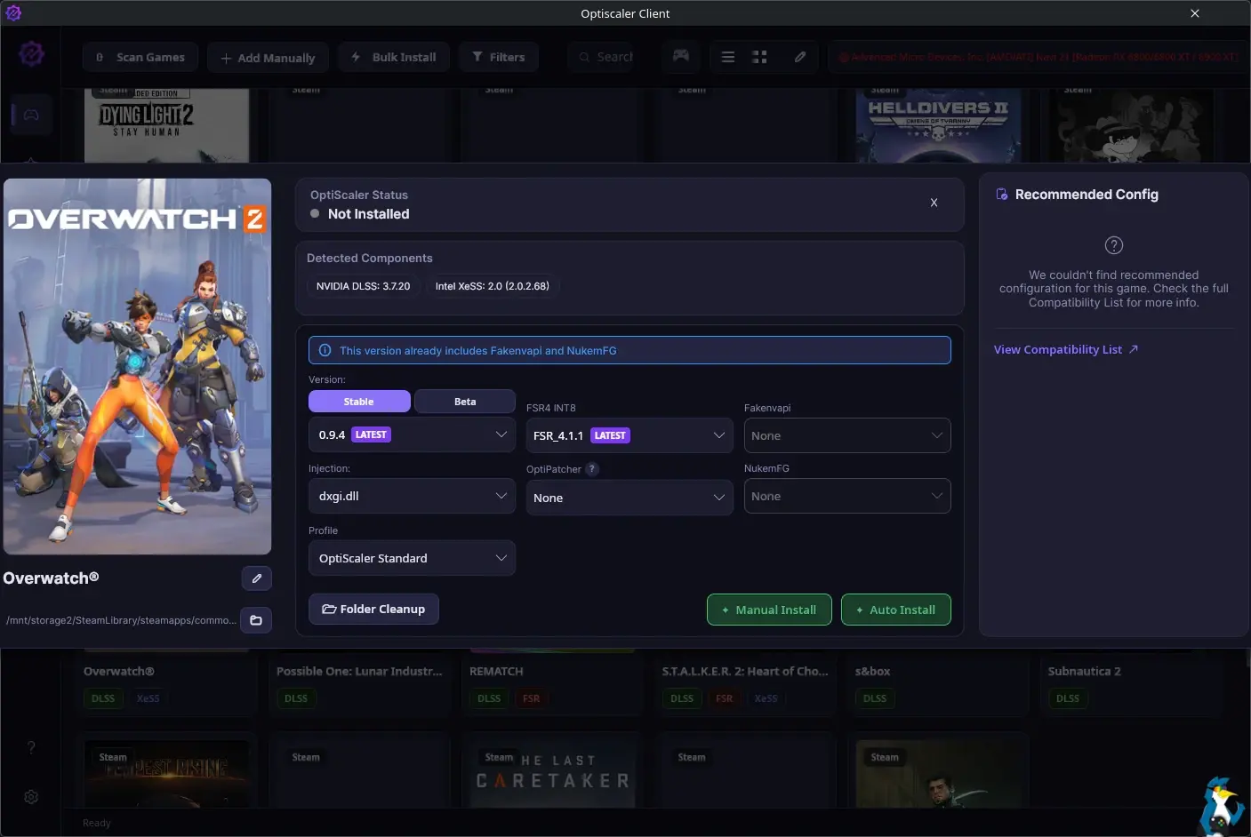Open the Injection dropdown showing dxgi.dll

(x=412, y=496)
